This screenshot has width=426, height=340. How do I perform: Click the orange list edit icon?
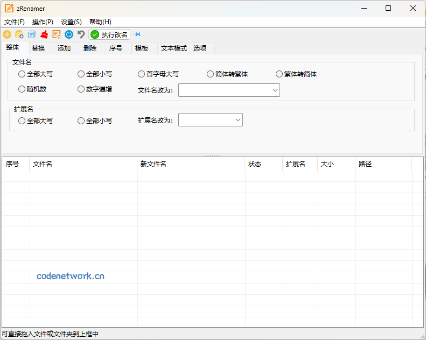click(57, 34)
